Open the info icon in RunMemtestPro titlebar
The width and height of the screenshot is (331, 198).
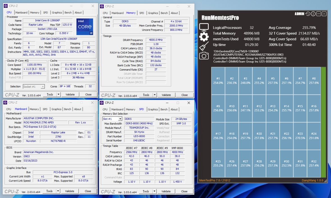(313, 13)
